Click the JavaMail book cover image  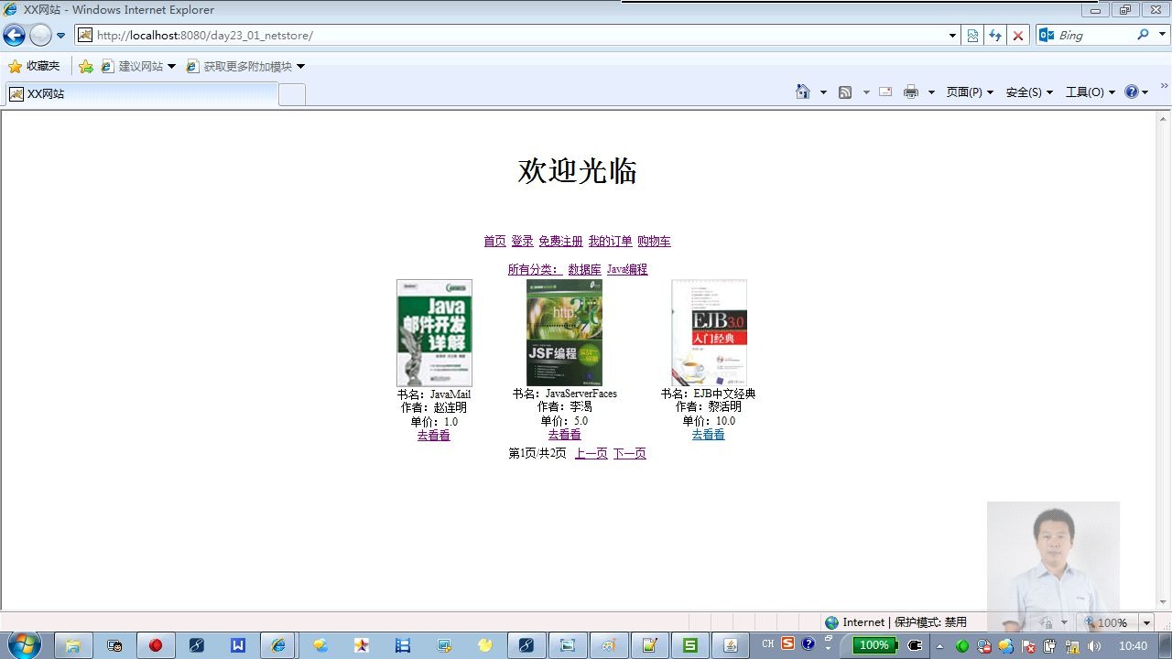(434, 333)
